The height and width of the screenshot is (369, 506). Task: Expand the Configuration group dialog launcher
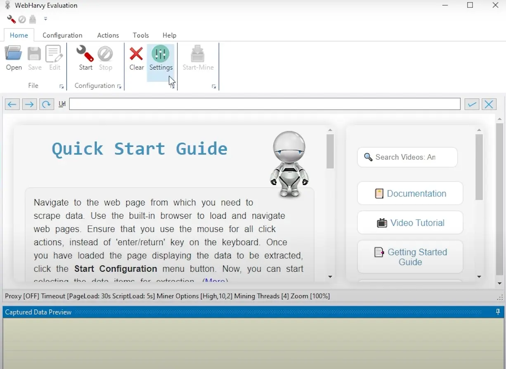pos(119,86)
